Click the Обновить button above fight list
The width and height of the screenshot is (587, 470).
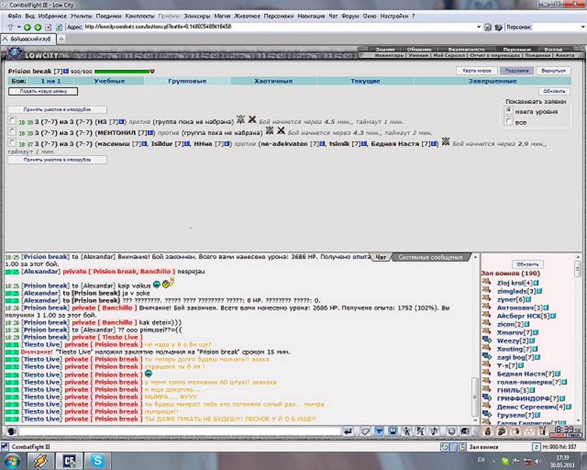[x=555, y=91]
